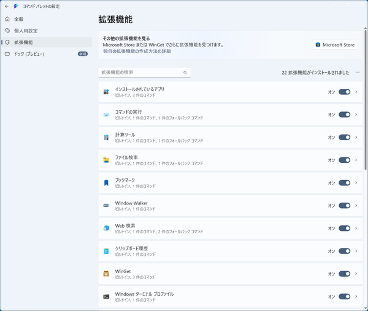The width and height of the screenshot is (368, 311).
Task: Expand Windows ターミナル プロファイル chevron
Action: 356,296
